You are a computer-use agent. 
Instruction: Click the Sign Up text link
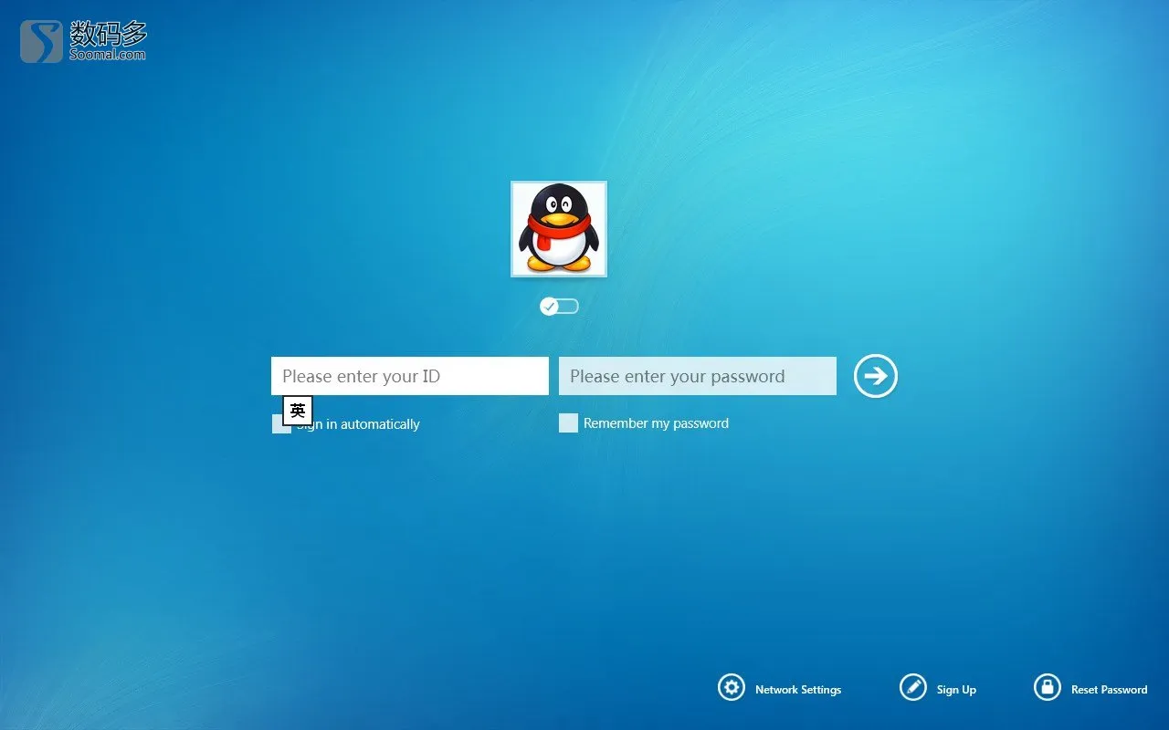[956, 690]
